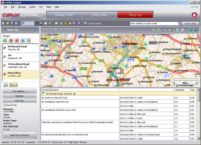
Task: Go to previous map view with green left arrow
Action: (154, 30)
